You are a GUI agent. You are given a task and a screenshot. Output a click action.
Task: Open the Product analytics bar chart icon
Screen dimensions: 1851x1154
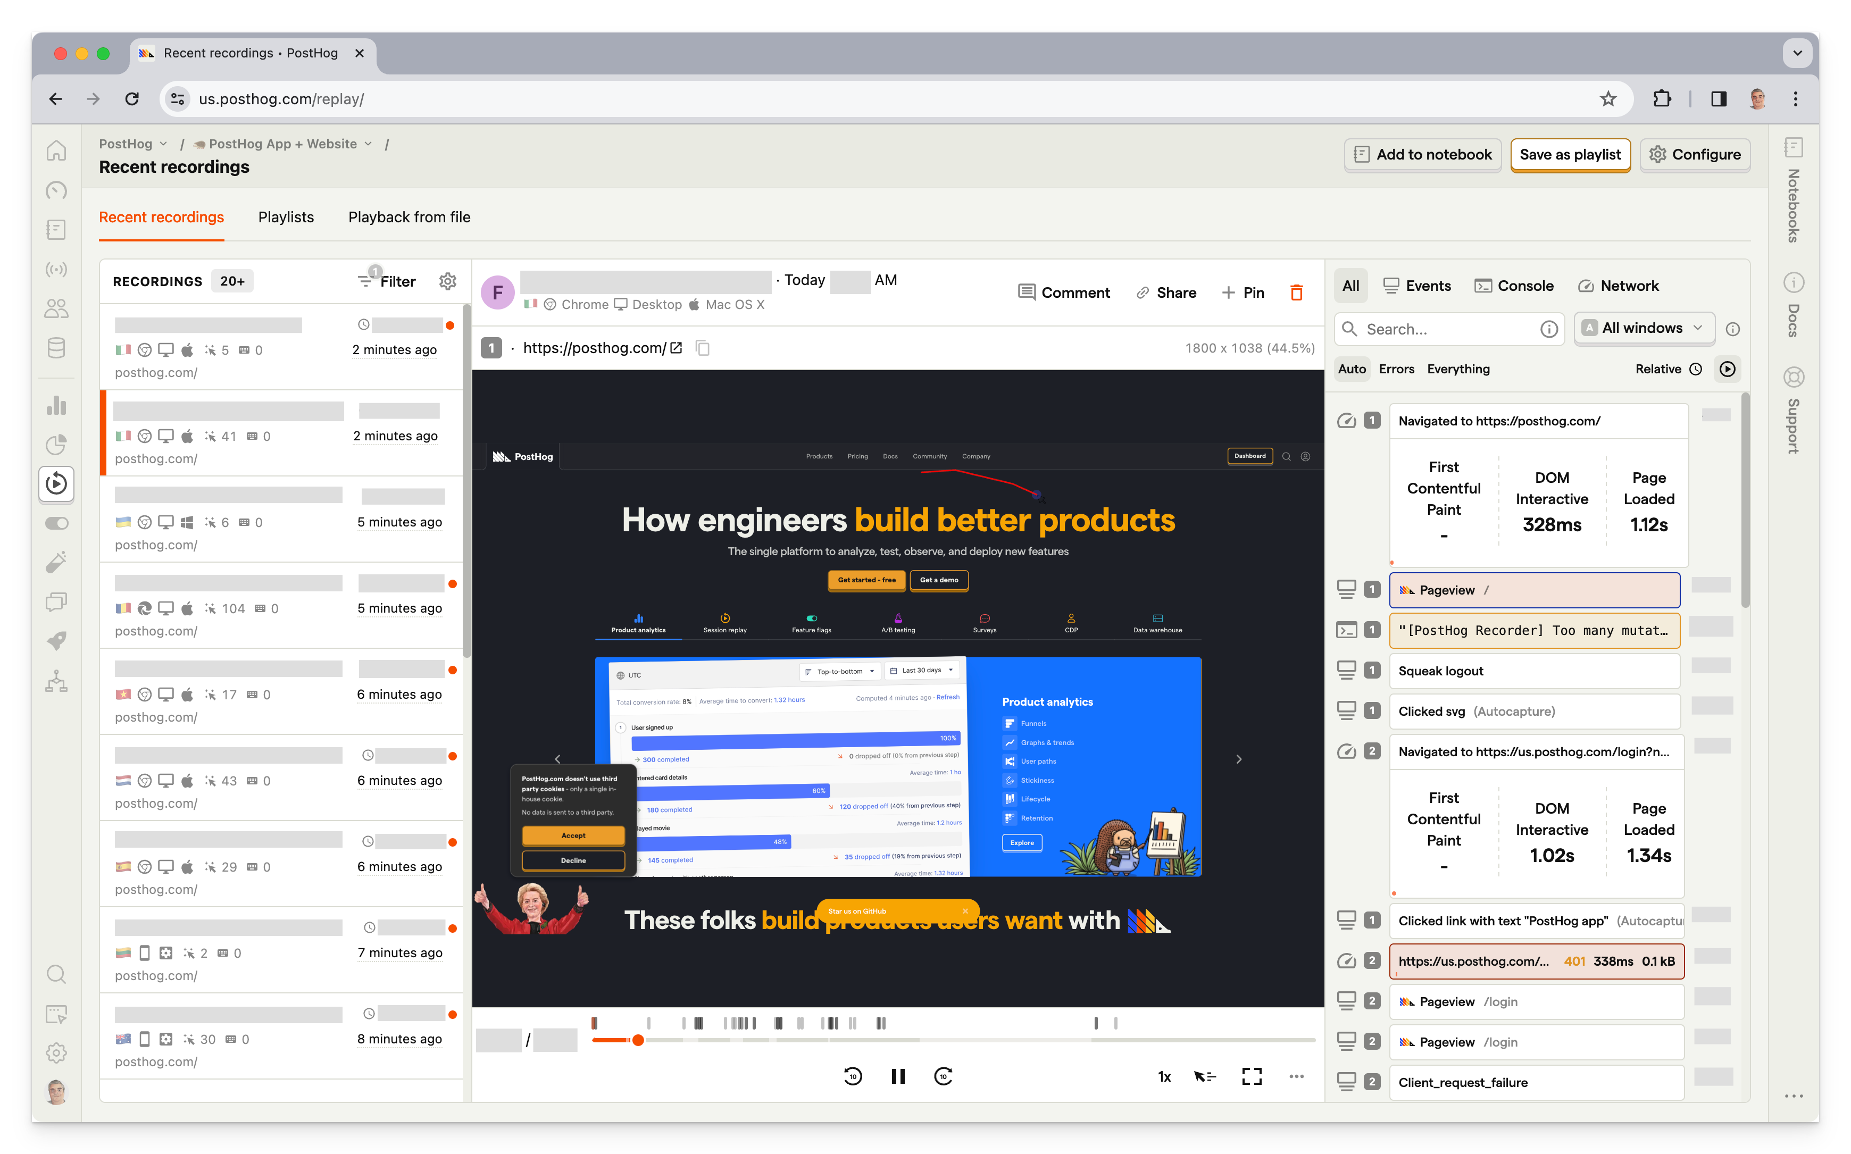pos(56,405)
